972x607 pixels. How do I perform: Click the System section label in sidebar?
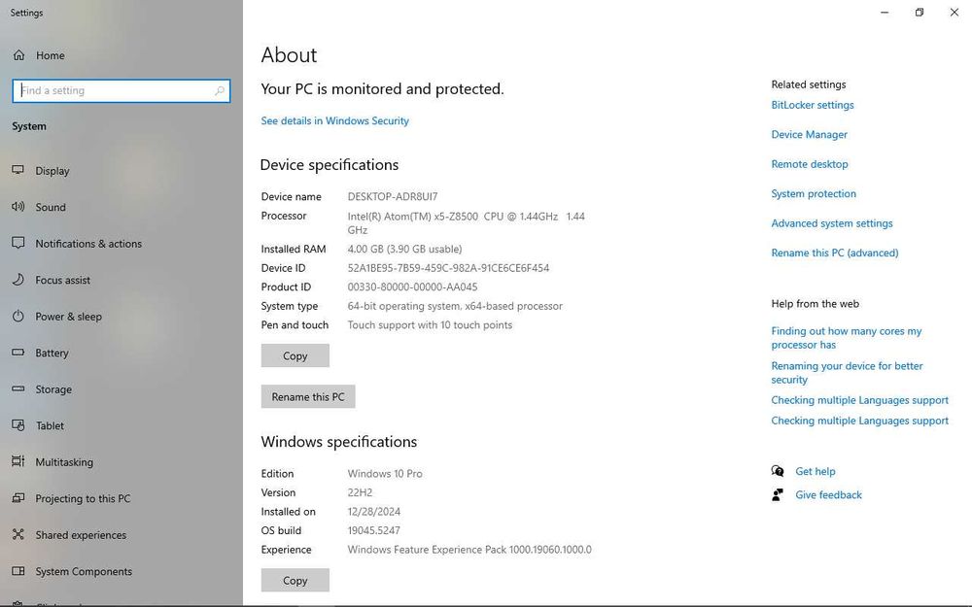29,125
